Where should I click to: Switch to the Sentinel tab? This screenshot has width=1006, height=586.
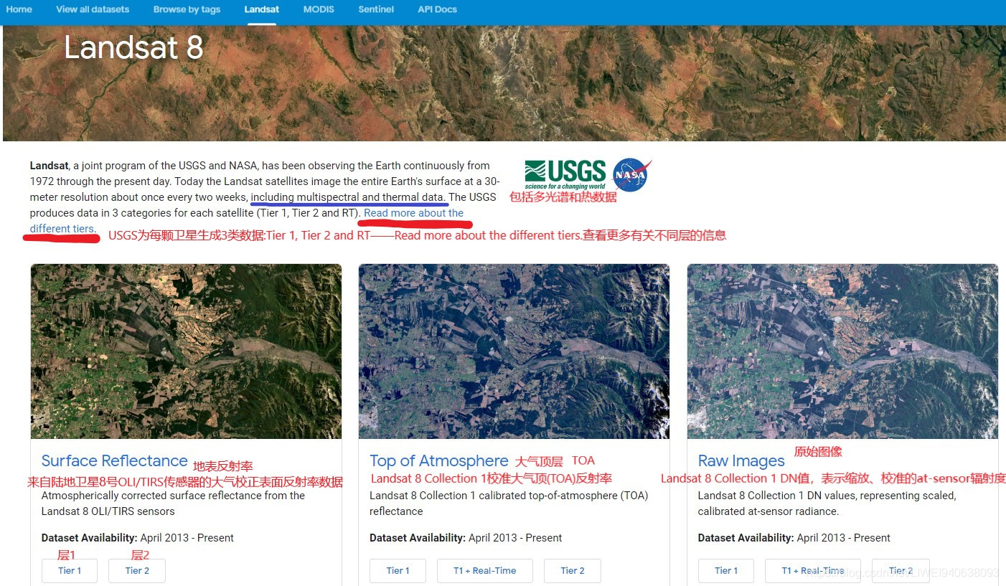pos(376,9)
